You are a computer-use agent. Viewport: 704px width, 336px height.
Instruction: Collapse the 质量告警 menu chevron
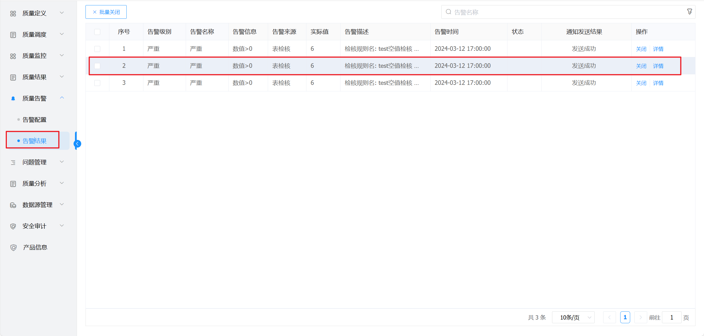pyautogui.click(x=62, y=98)
